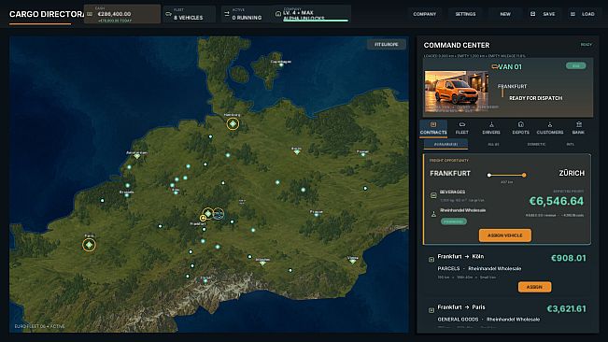
Task: Switch to the Drivers tab
Action: (491, 128)
